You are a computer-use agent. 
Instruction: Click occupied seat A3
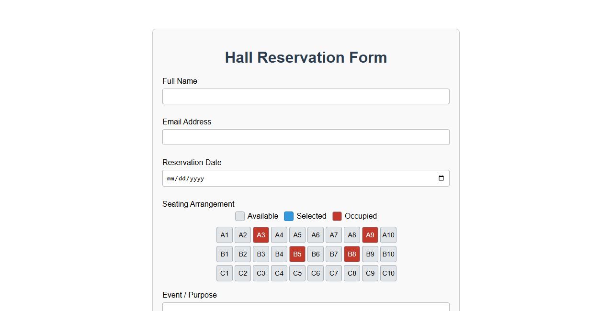coord(261,235)
